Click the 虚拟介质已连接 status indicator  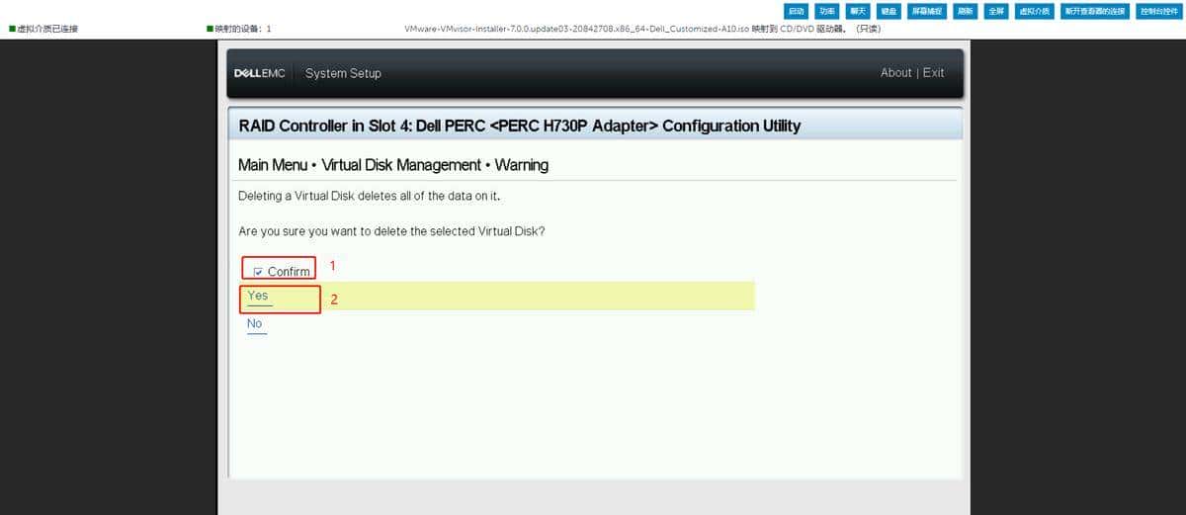pyautogui.click(x=42, y=30)
